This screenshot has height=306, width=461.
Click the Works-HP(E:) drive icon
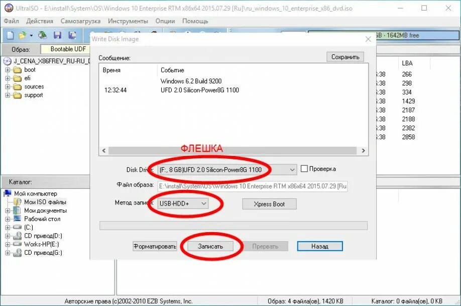click(x=18, y=244)
